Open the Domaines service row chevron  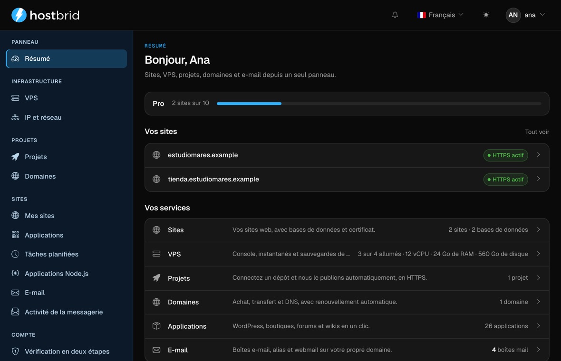click(539, 302)
